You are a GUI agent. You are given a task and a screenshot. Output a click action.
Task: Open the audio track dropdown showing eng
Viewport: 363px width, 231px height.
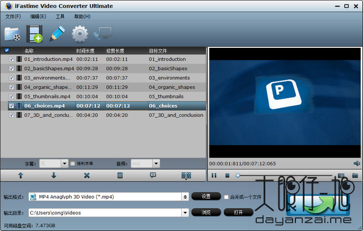pos(156,163)
